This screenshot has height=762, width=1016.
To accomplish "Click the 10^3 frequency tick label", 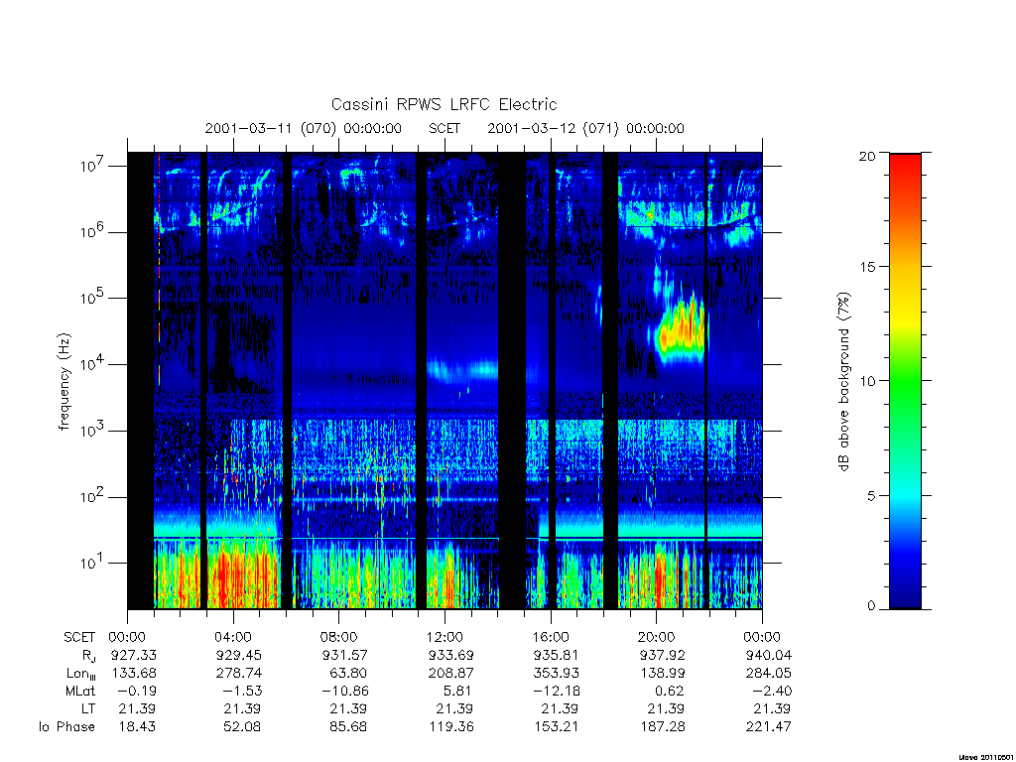I will tap(92, 430).
